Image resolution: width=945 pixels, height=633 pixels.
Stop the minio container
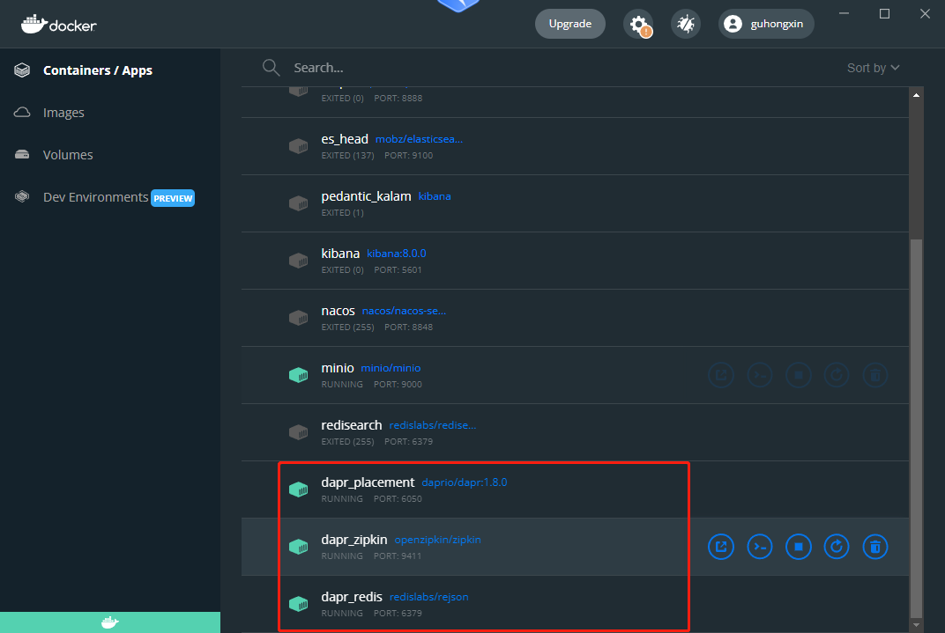click(x=798, y=375)
